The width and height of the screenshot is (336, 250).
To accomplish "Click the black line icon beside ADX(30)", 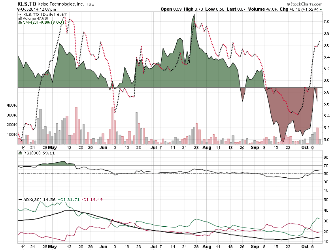I will [20, 199].
